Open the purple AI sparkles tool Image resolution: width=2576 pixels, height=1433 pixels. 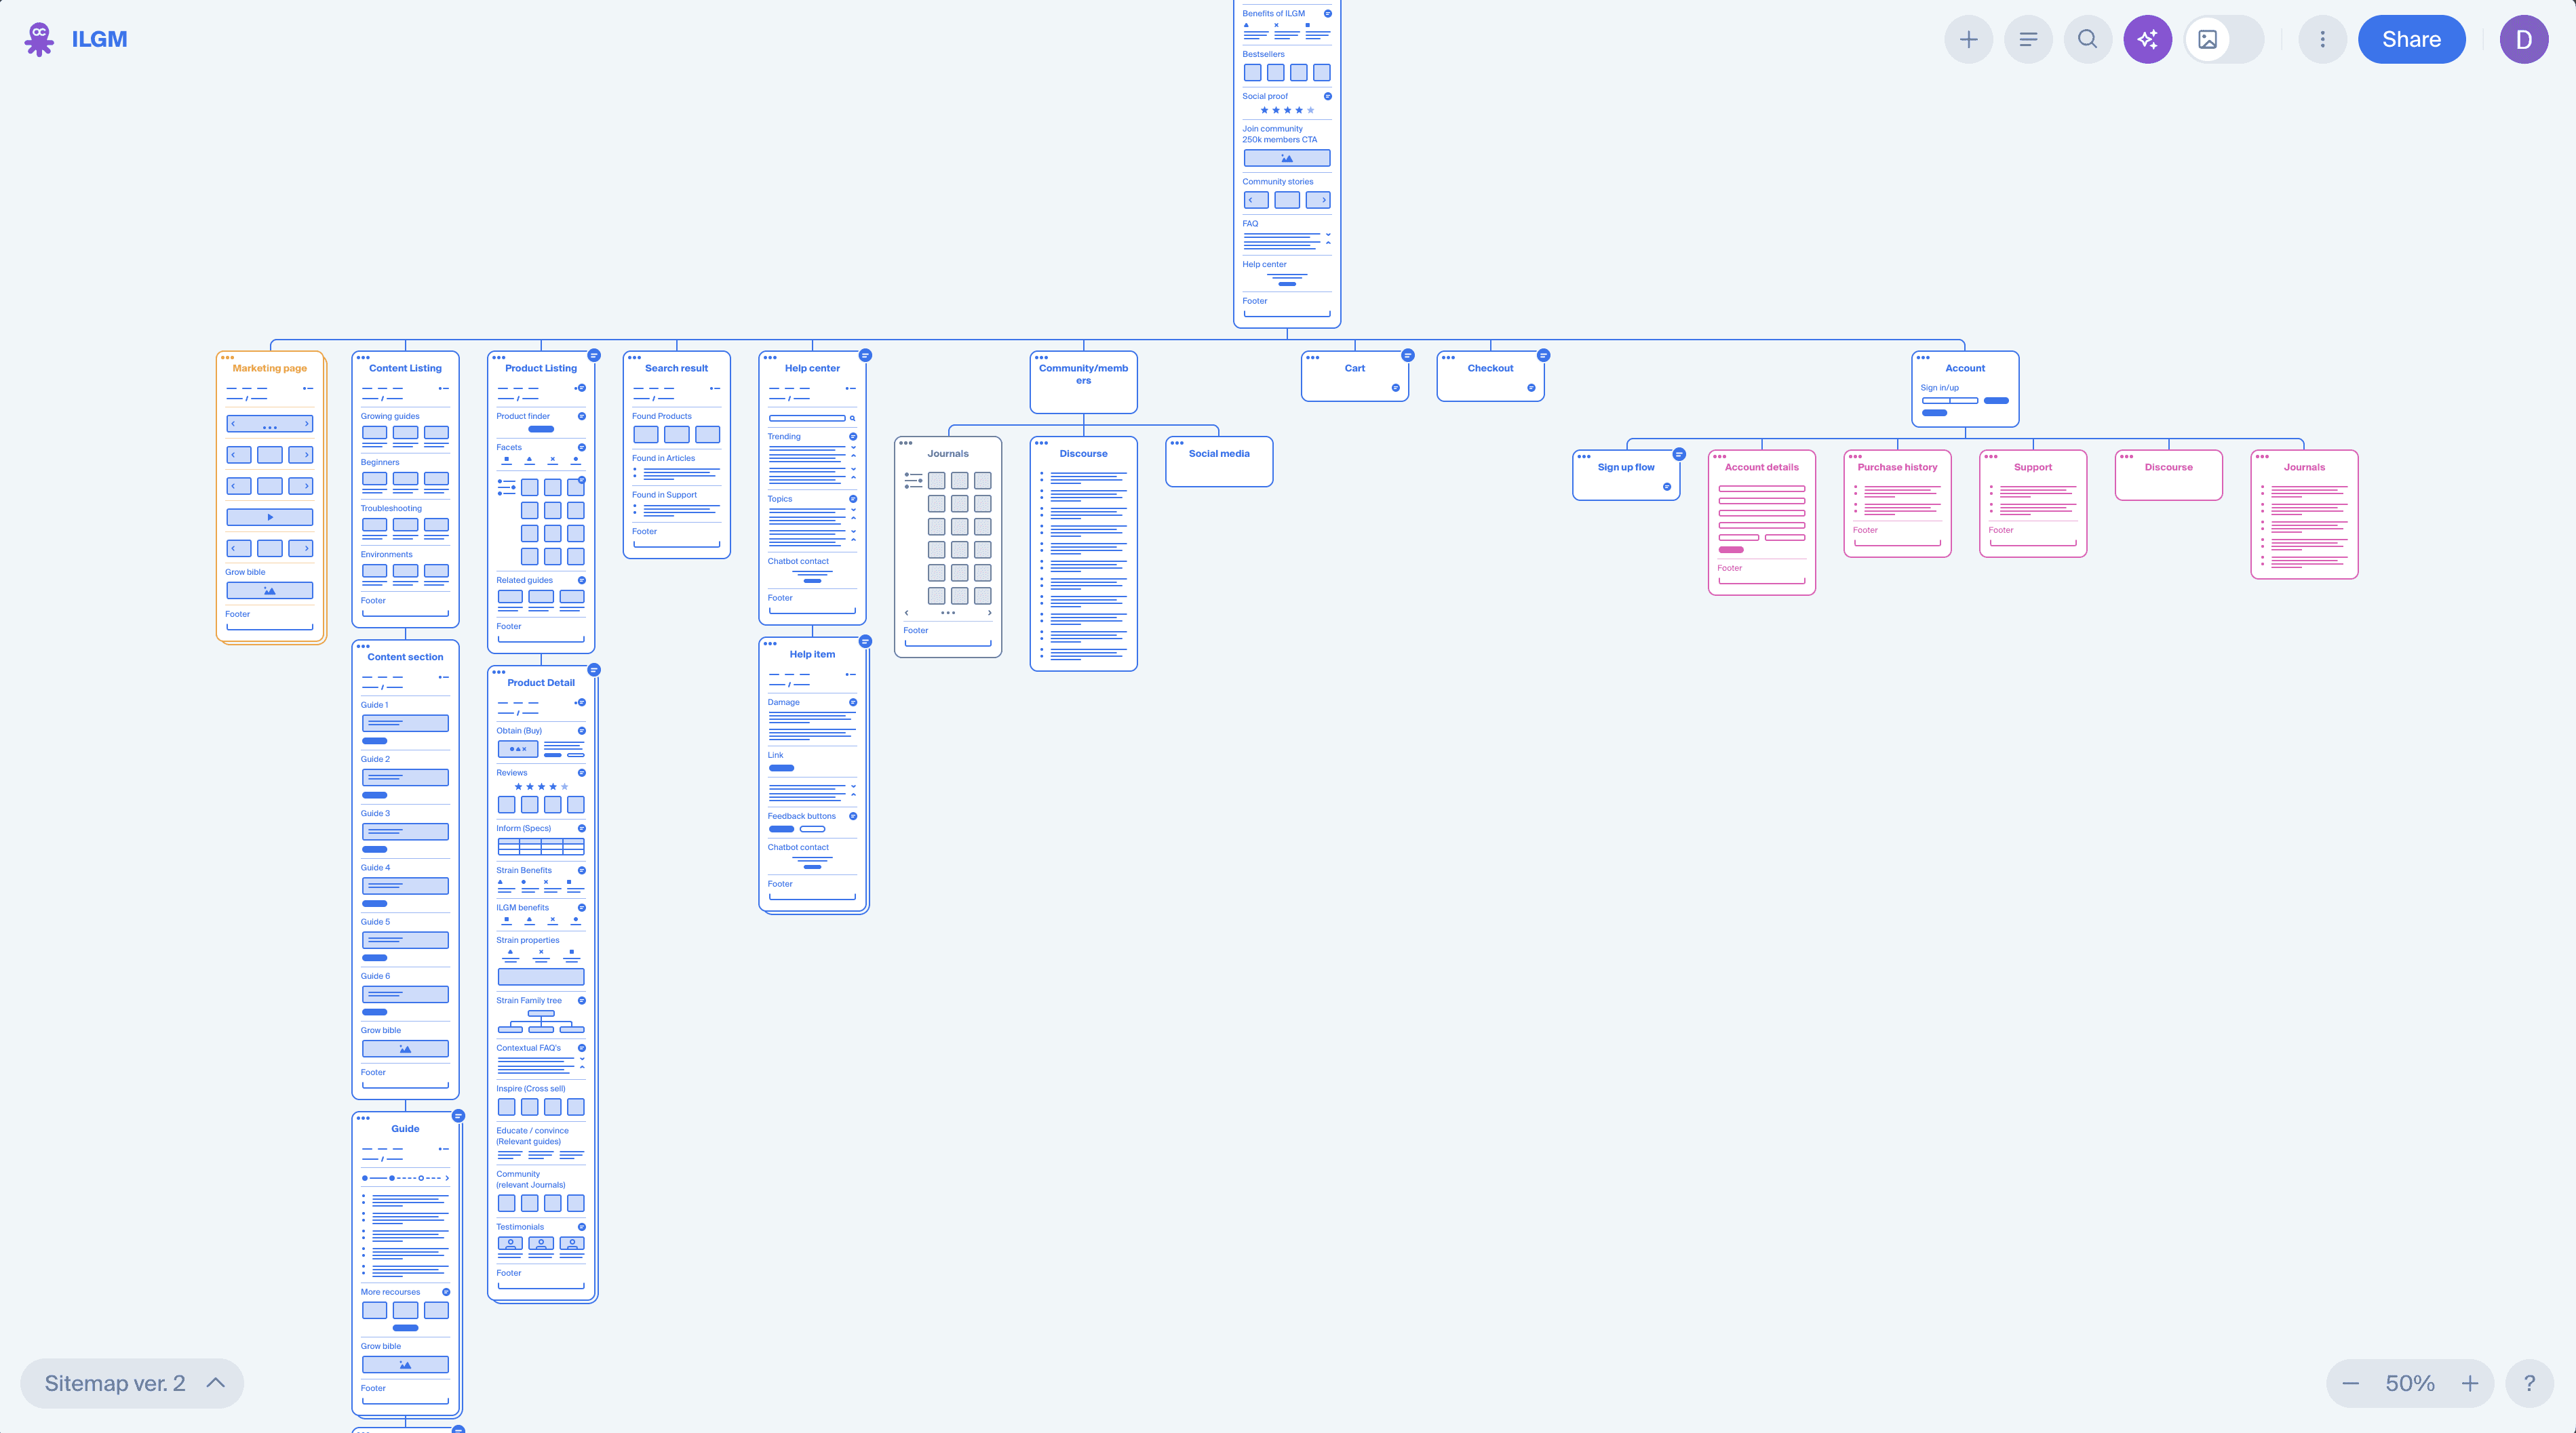pyautogui.click(x=2147, y=39)
